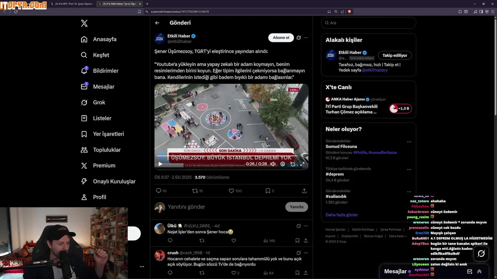Expand the Mesajlar drawer chevrons
The height and width of the screenshot is (279, 497).
[480, 272]
